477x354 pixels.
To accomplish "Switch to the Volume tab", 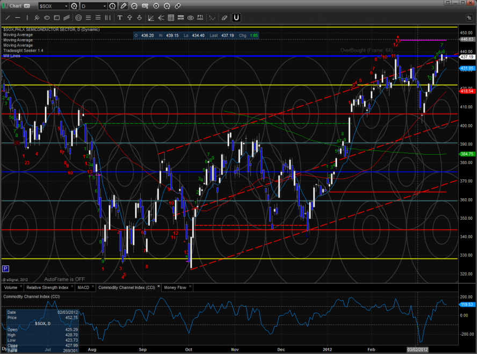I will [x=10, y=287].
